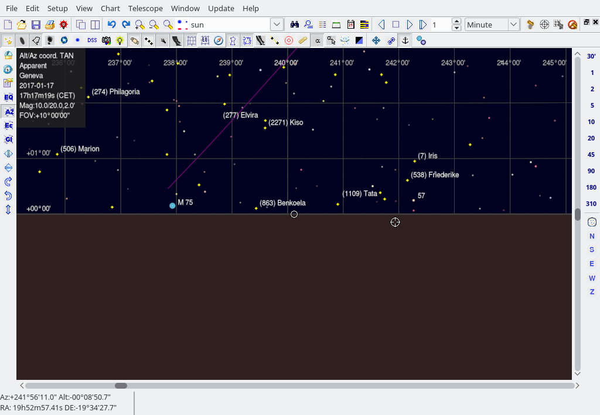600x415 pixels.
Task: Step time forward with right arrow
Action: click(410, 25)
